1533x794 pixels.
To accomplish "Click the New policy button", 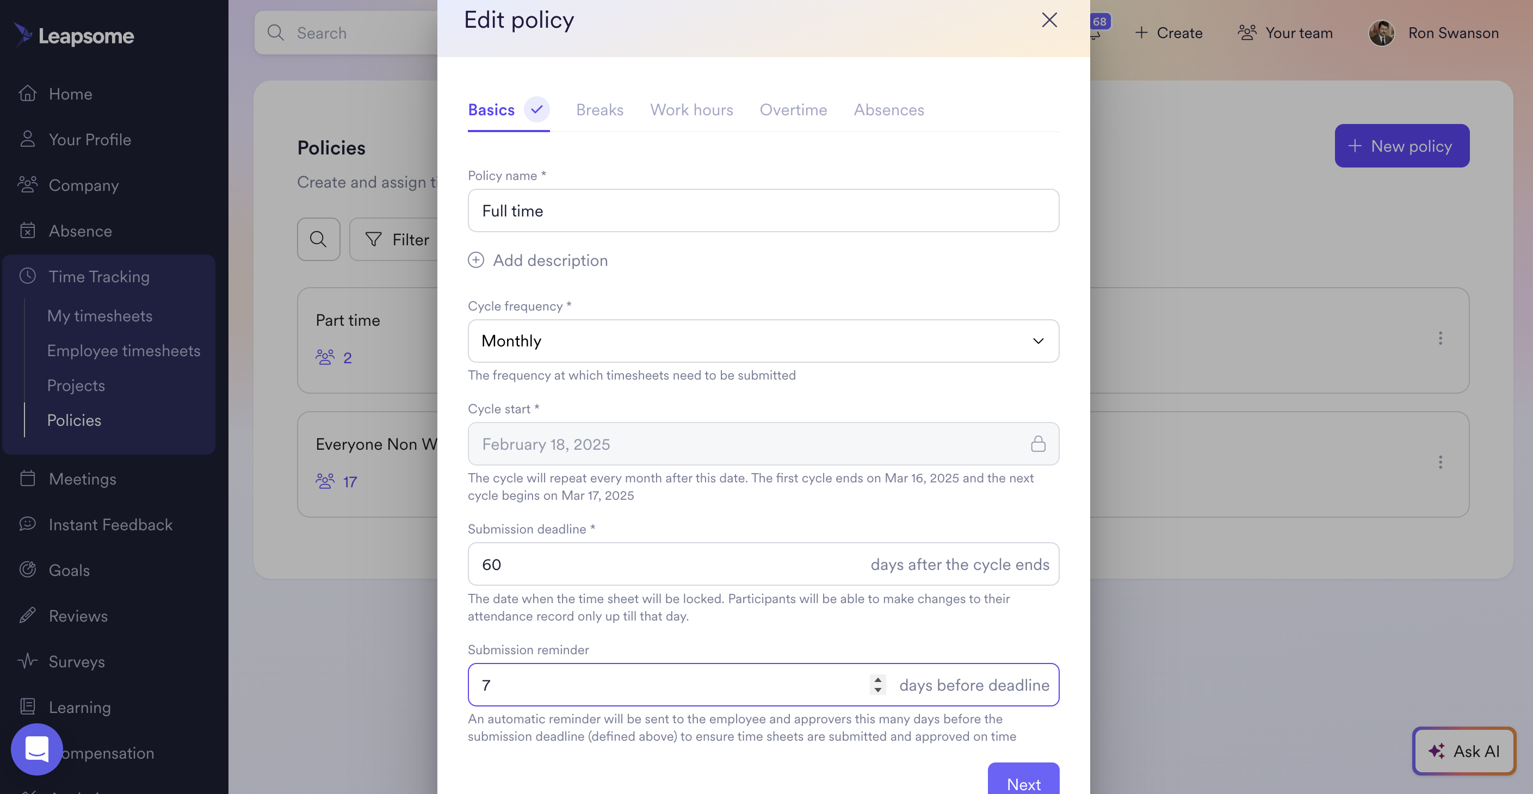I will tap(1401, 146).
